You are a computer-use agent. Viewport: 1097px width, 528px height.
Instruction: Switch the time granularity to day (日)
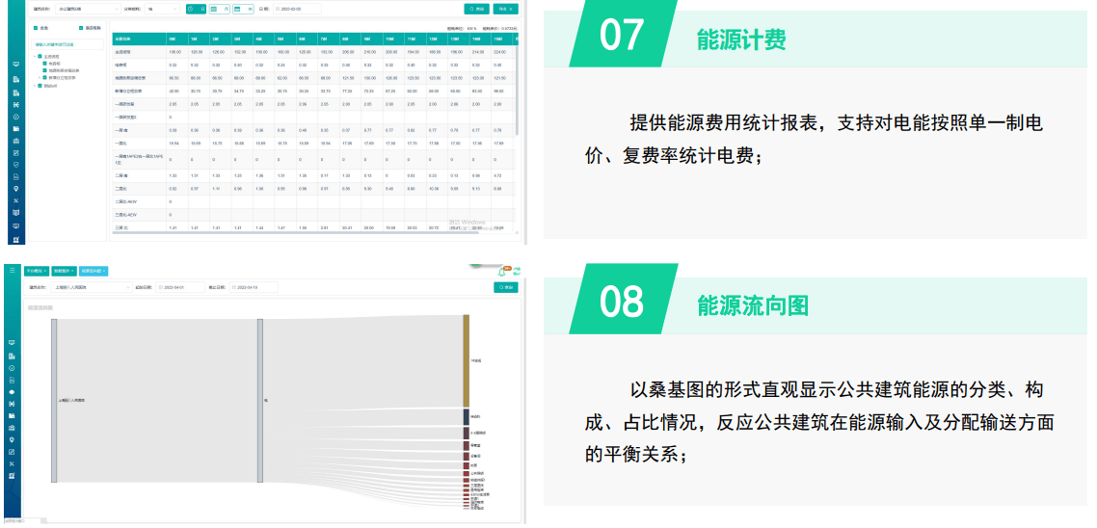click(196, 9)
